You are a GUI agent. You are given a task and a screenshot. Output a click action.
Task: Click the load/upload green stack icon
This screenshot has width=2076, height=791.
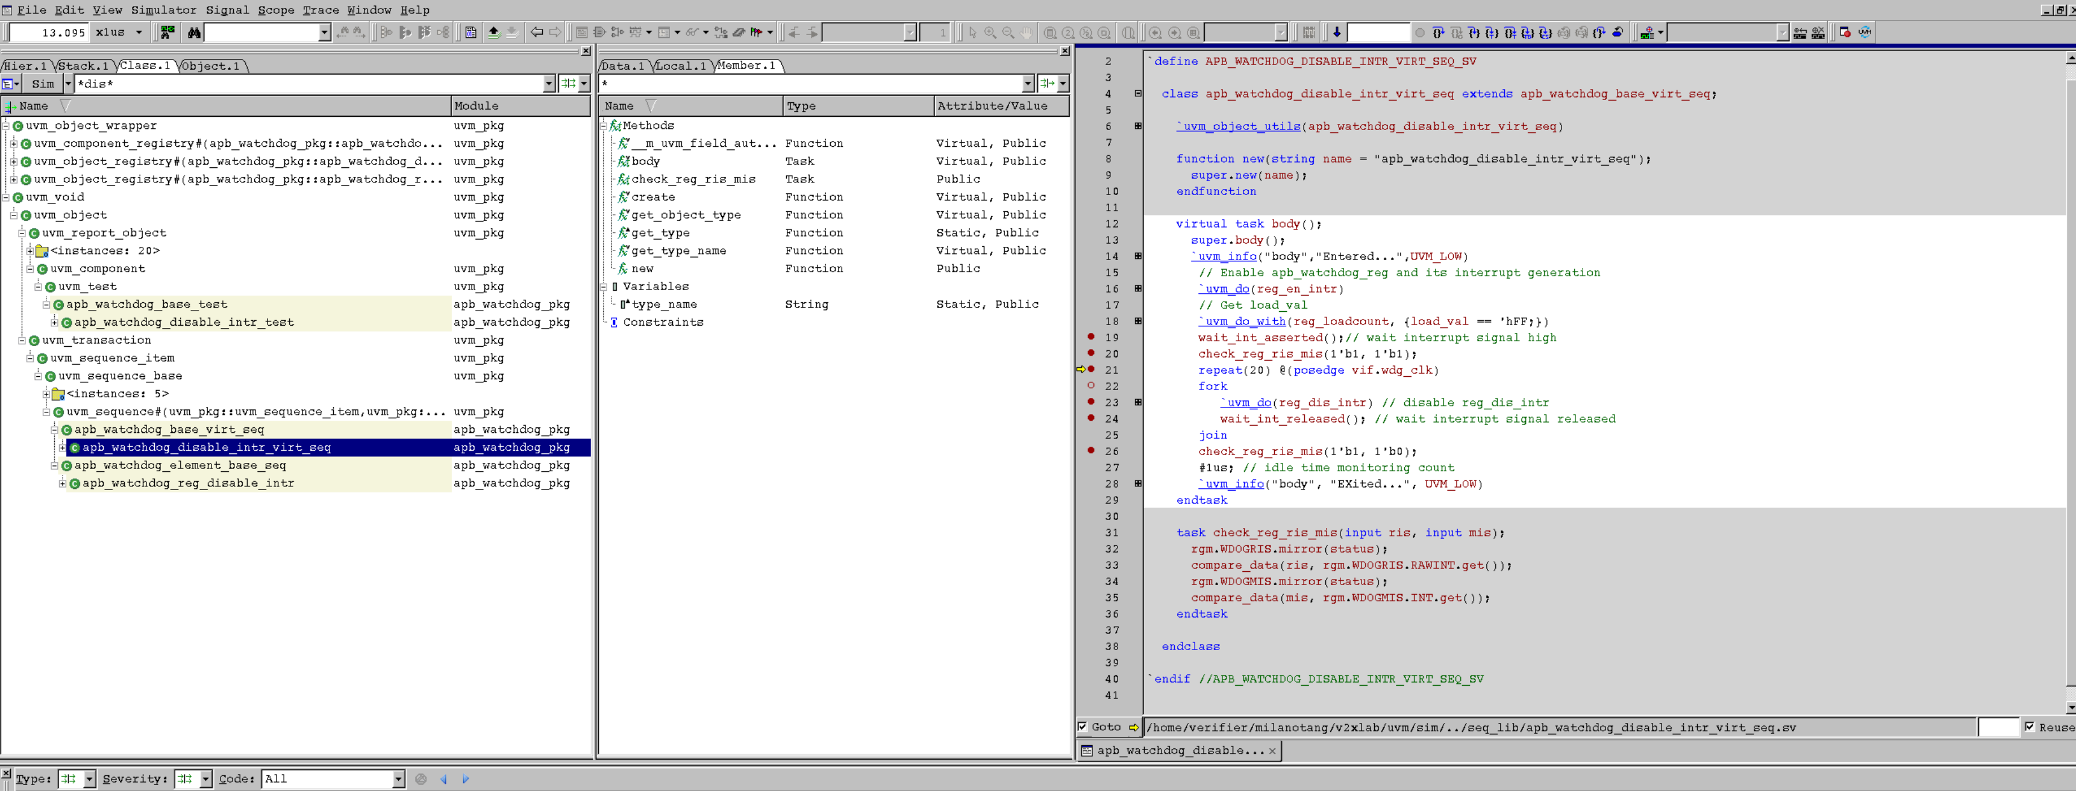(x=493, y=33)
